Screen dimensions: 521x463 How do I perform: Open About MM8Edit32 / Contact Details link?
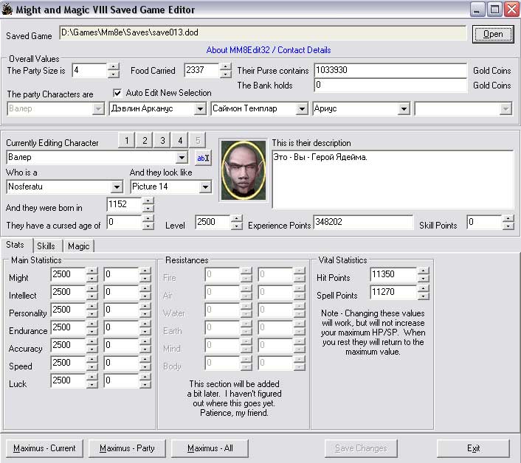[x=269, y=50]
